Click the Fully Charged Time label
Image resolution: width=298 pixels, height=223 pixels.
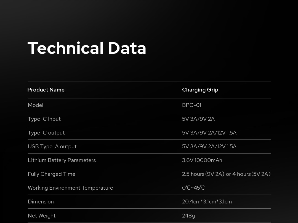click(x=52, y=174)
